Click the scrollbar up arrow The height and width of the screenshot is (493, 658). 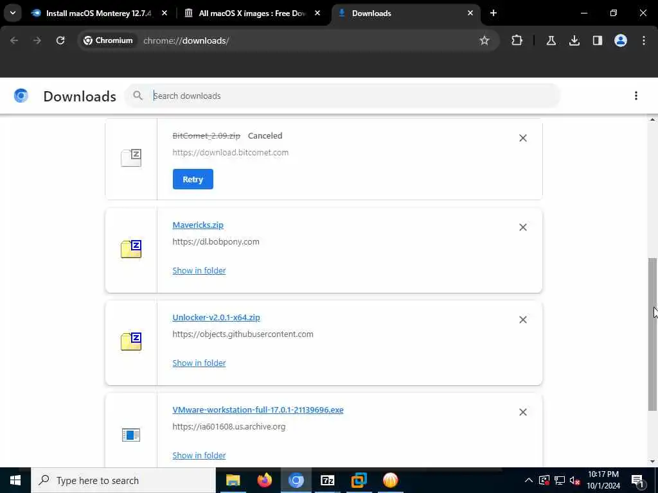tap(653, 120)
